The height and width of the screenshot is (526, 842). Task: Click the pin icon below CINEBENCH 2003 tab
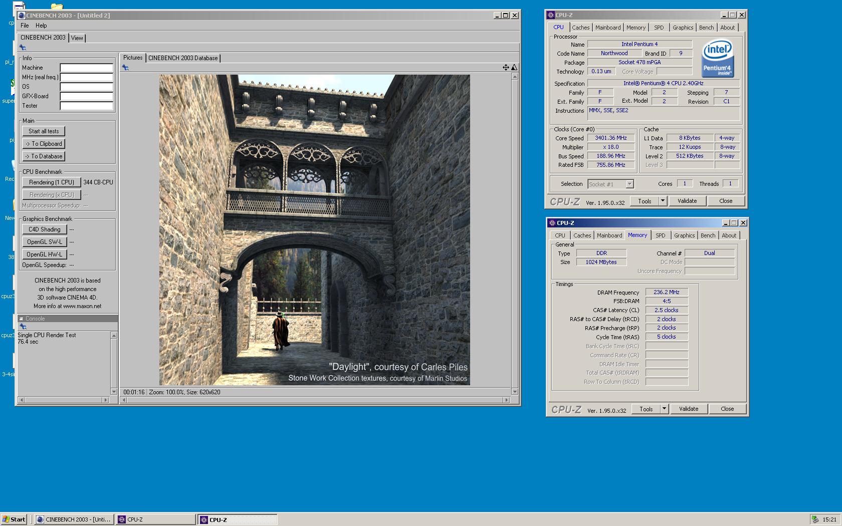(23, 48)
